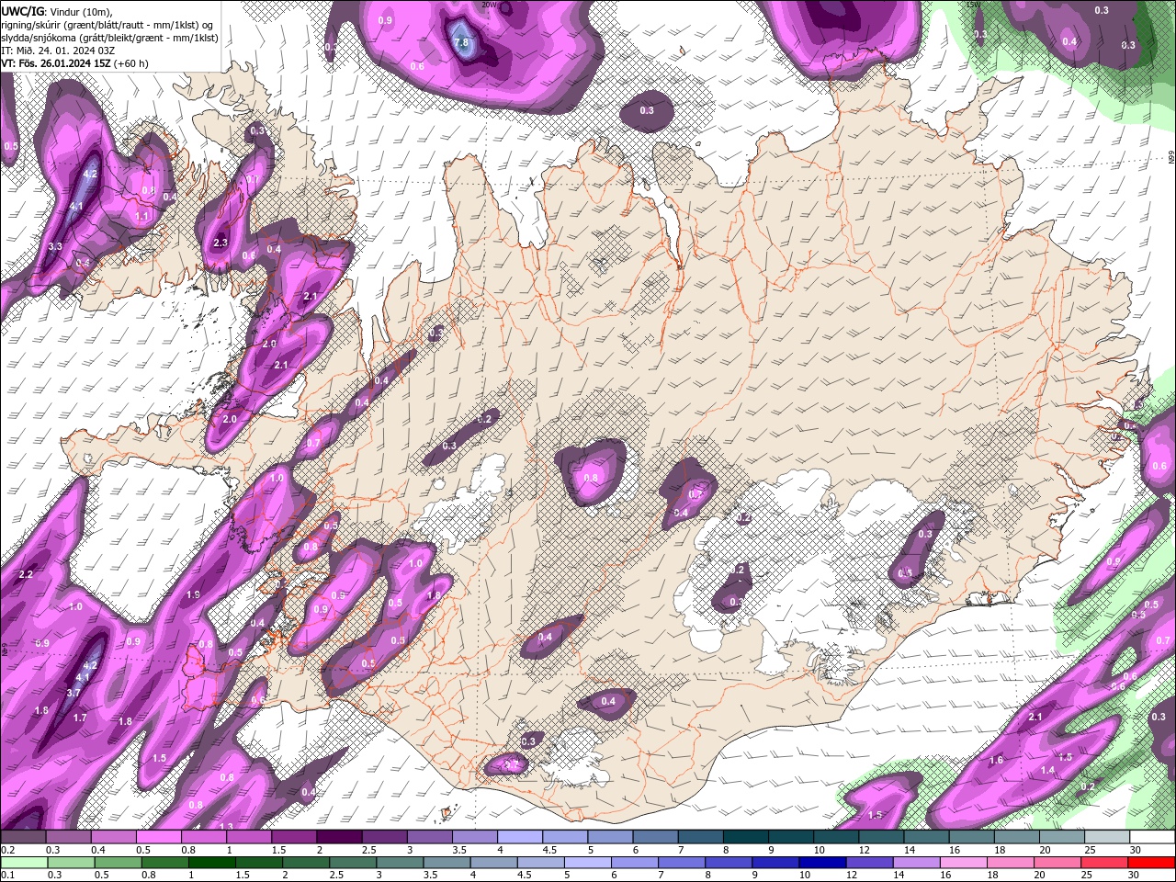Click rain scale lilac swatch between 14 and 16
Image resolution: width=1176 pixels, height=882 pixels.
click(918, 863)
